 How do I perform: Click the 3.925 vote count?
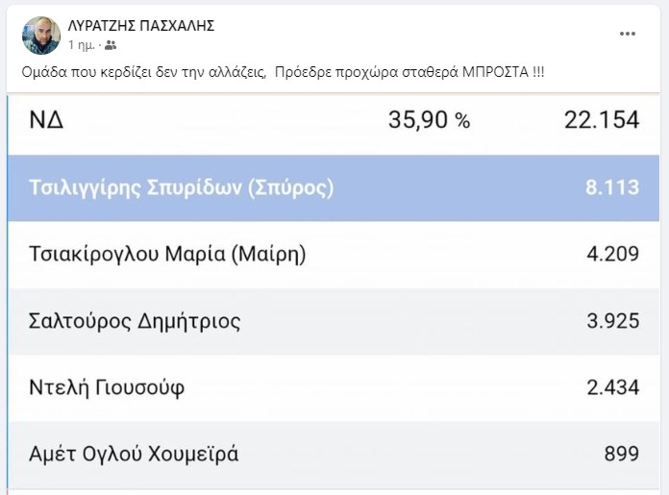612,321
